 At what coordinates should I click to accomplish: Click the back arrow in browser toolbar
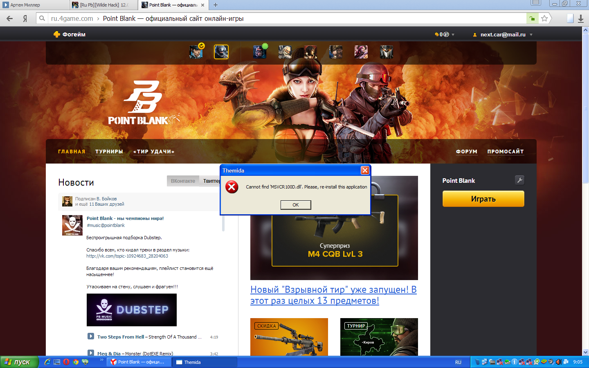[9, 18]
